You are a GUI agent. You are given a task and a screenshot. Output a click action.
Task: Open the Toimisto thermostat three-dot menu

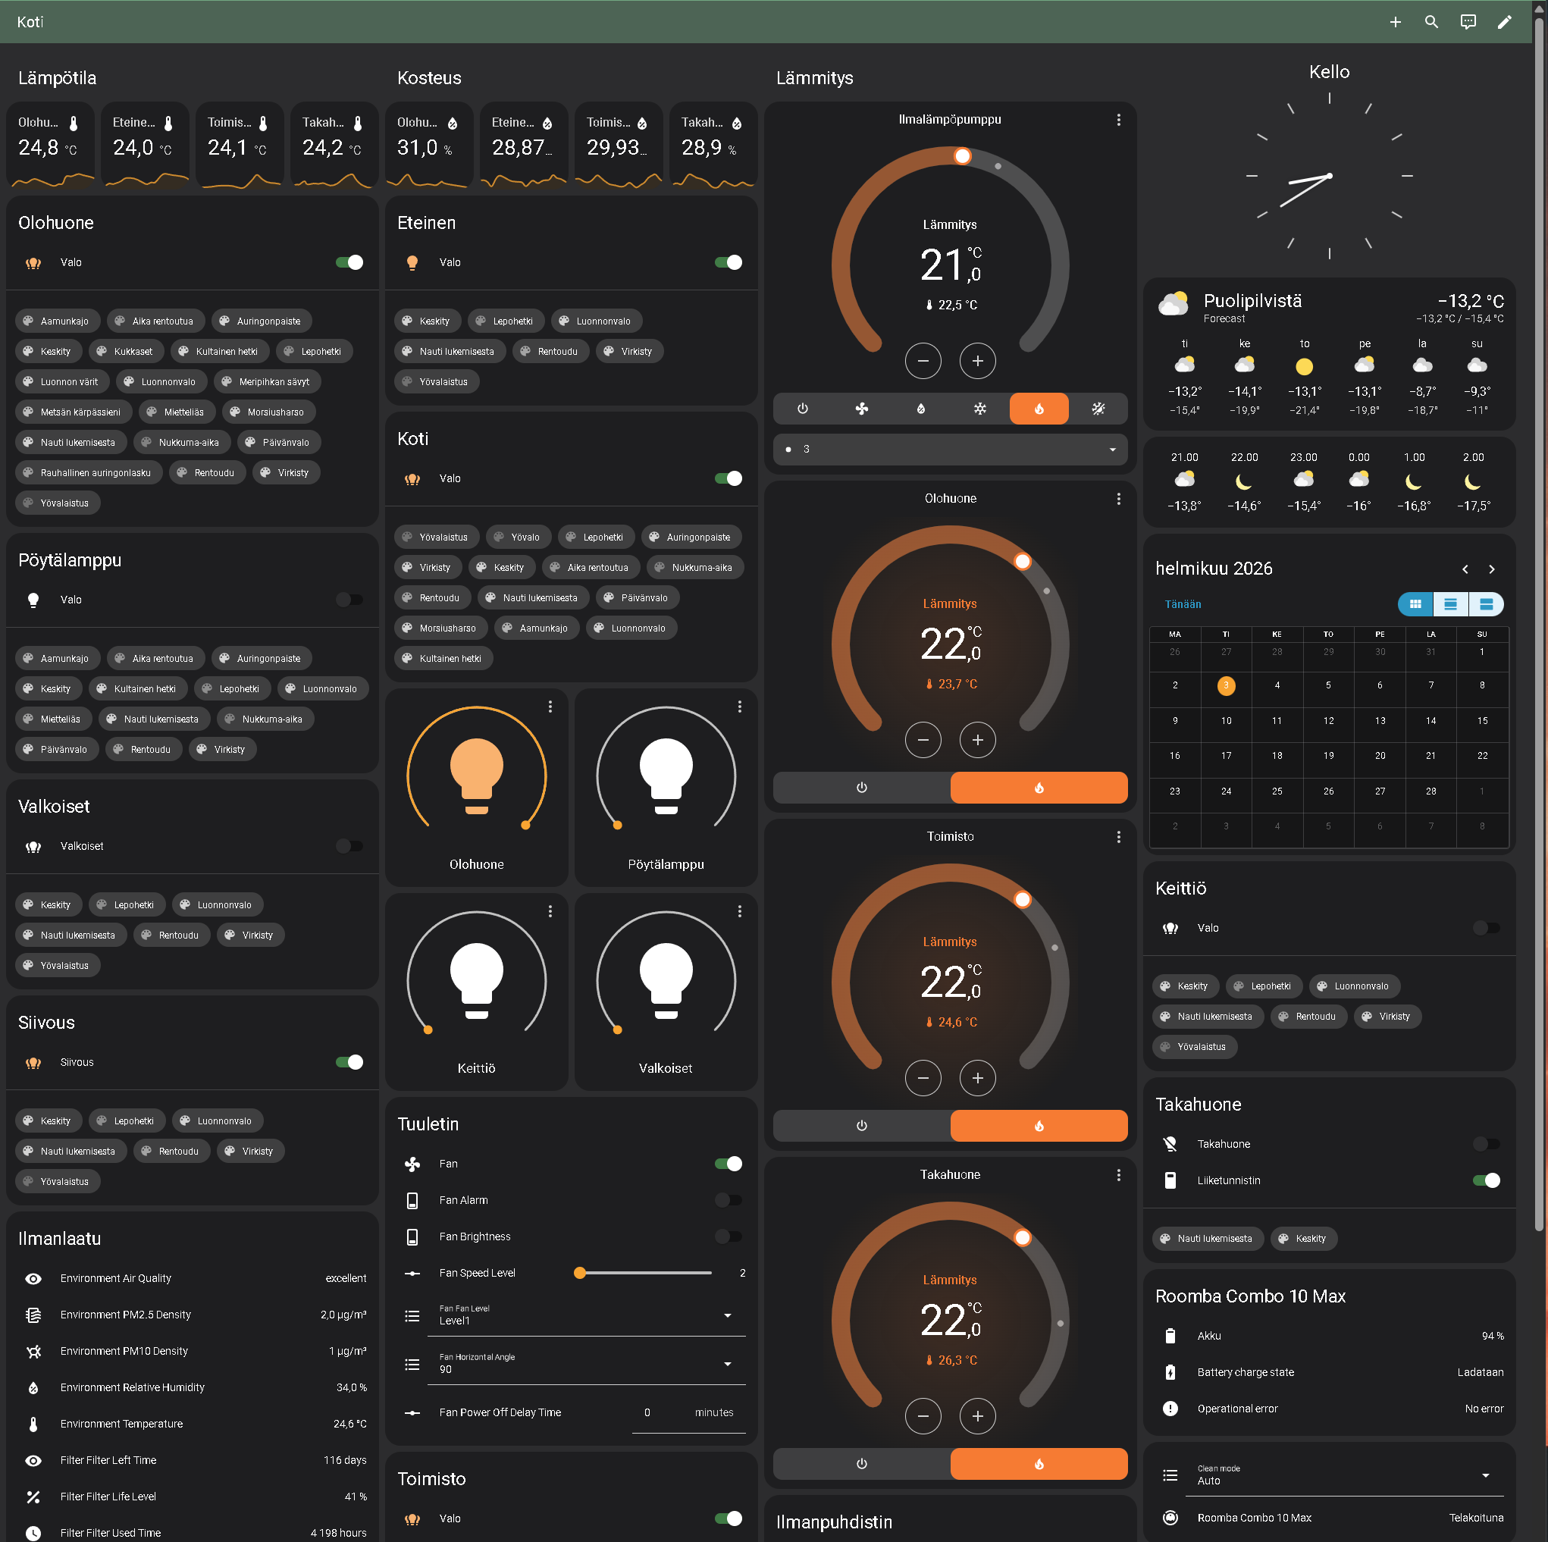tap(1118, 837)
